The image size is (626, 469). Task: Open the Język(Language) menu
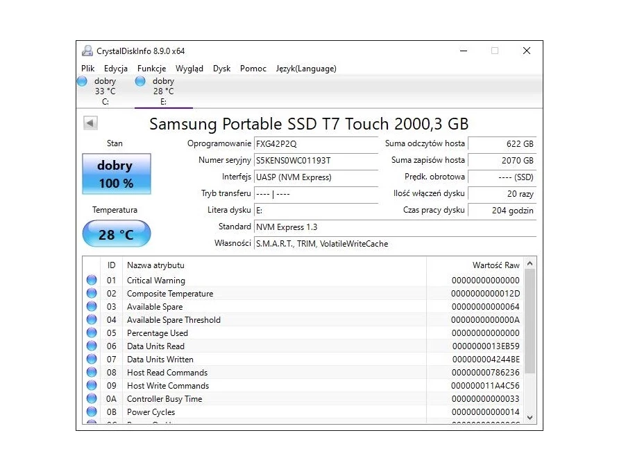coord(306,69)
